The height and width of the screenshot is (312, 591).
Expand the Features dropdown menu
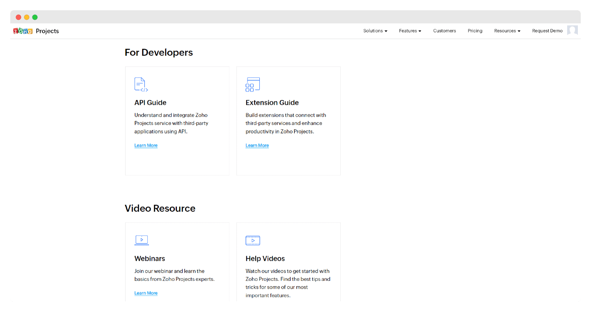pyautogui.click(x=410, y=31)
